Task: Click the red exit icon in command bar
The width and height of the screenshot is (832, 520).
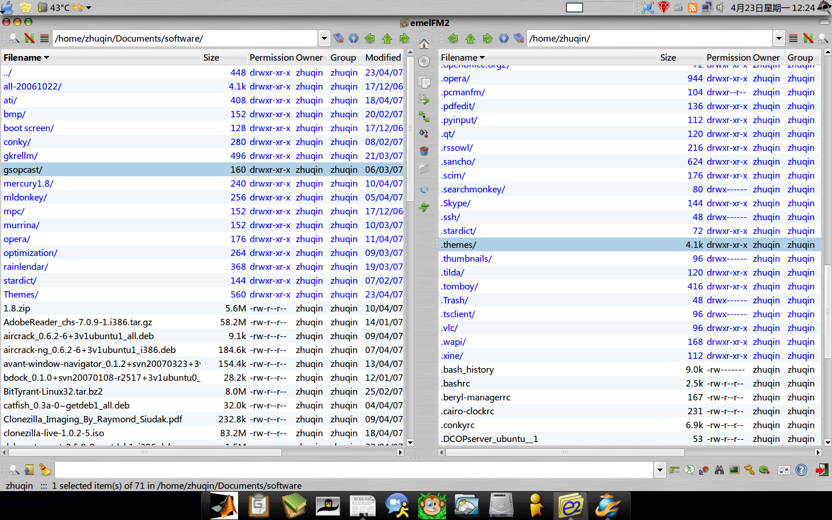Action: [821, 470]
